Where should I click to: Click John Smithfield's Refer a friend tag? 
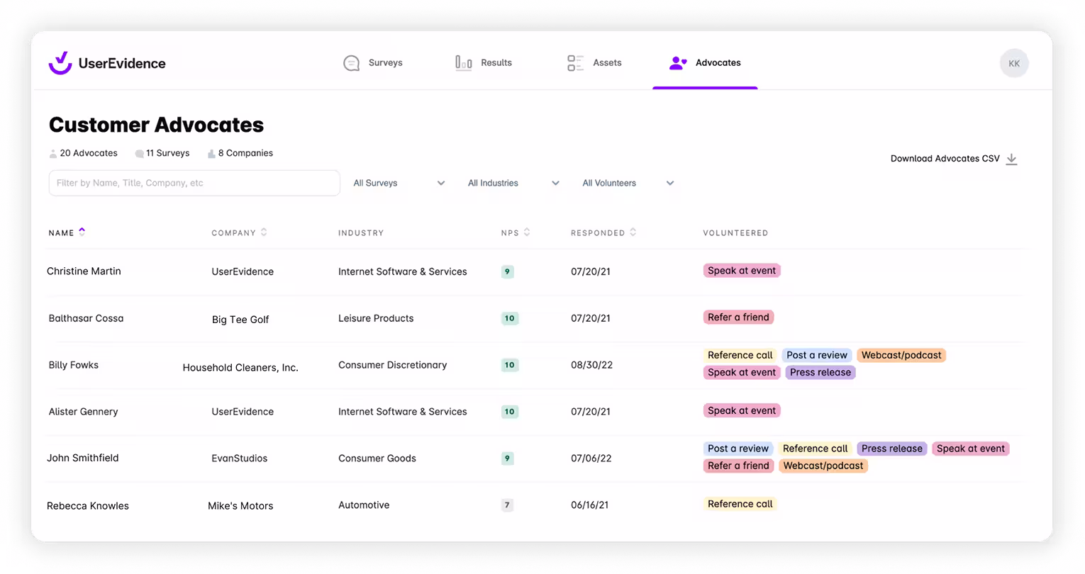pos(738,466)
